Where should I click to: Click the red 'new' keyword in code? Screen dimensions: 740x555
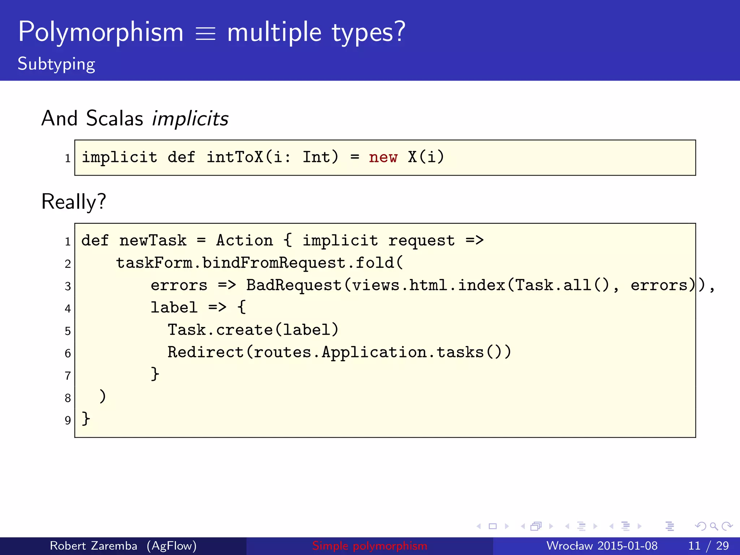point(383,158)
